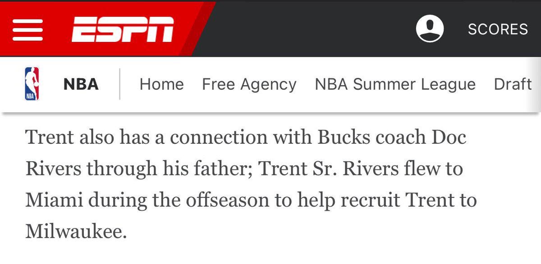Screen dimensions: 541x264
Task: Click "Miami" in the article text
Action: [x=53, y=200]
